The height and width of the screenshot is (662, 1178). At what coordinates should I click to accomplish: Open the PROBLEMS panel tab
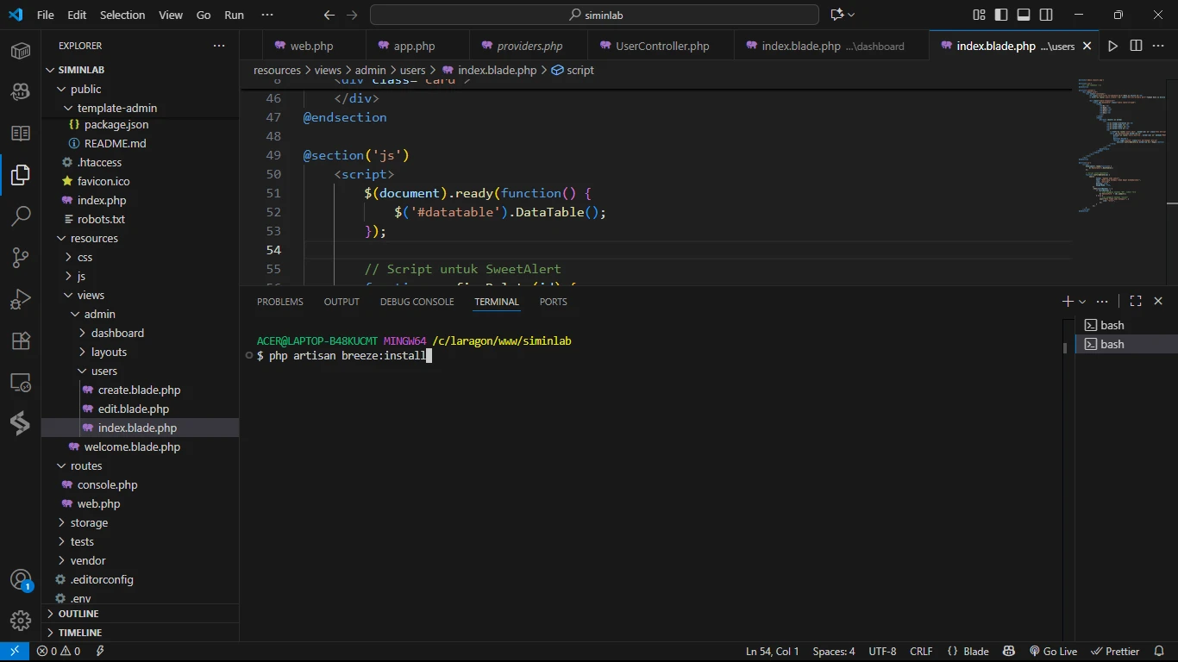click(x=280, y=302)
